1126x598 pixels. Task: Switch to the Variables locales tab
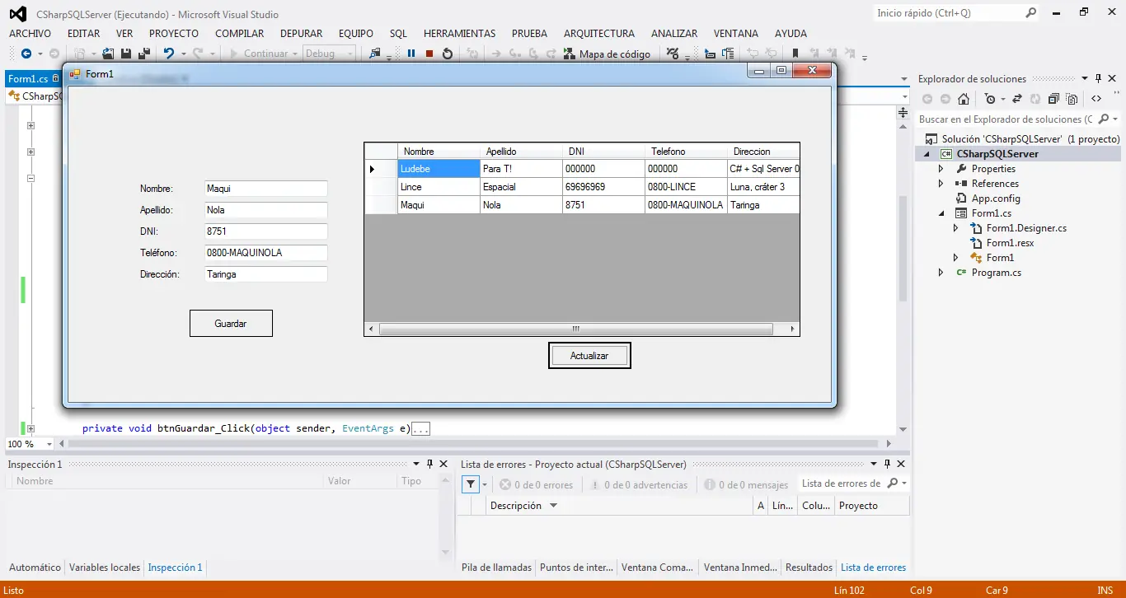coord(105,568)
